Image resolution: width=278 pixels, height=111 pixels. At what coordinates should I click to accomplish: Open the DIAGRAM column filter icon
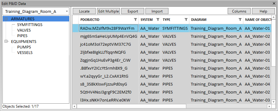coord(240,20)
